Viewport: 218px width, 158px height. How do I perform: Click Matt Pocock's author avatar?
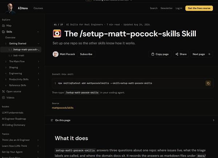coord(56,54)
